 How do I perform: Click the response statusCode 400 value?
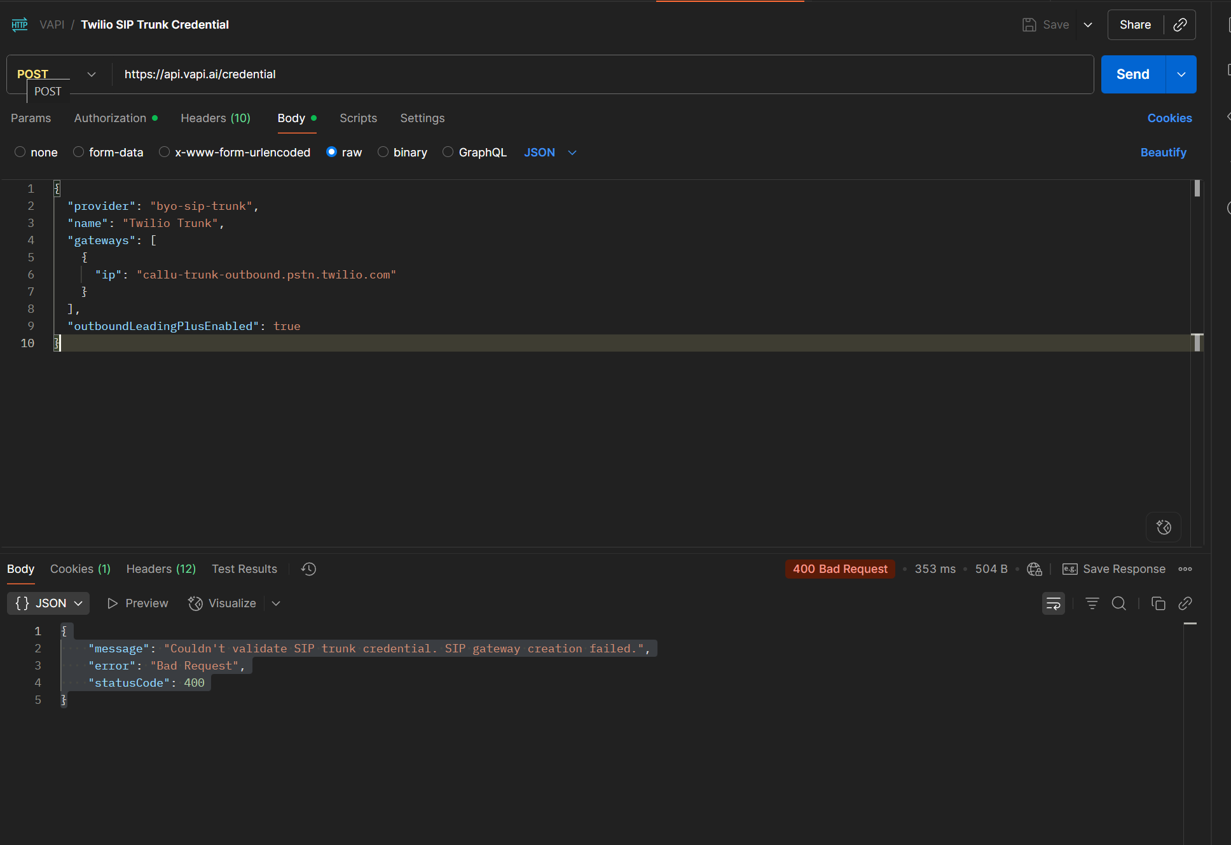(x=194, y=683)
